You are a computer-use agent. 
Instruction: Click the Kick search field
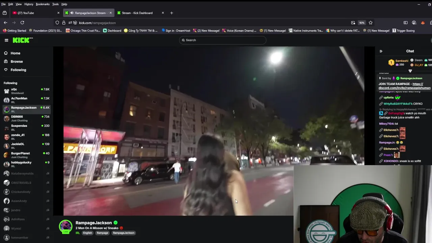point(223,40)
